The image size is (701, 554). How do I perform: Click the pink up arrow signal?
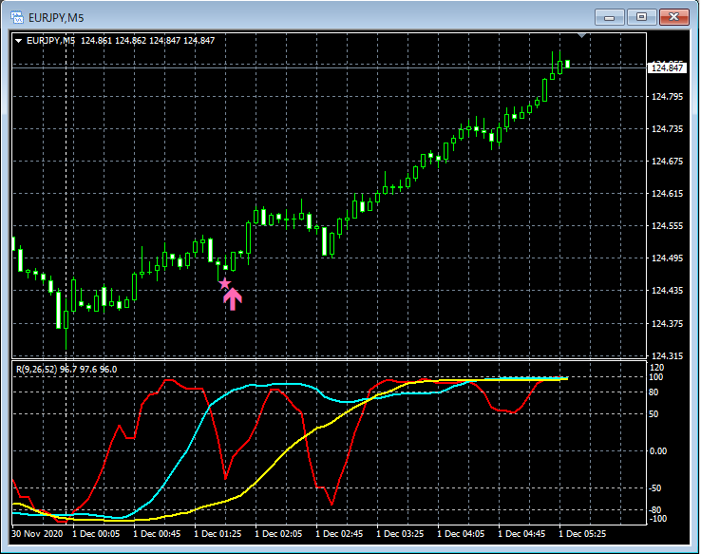tap(233, 299)
